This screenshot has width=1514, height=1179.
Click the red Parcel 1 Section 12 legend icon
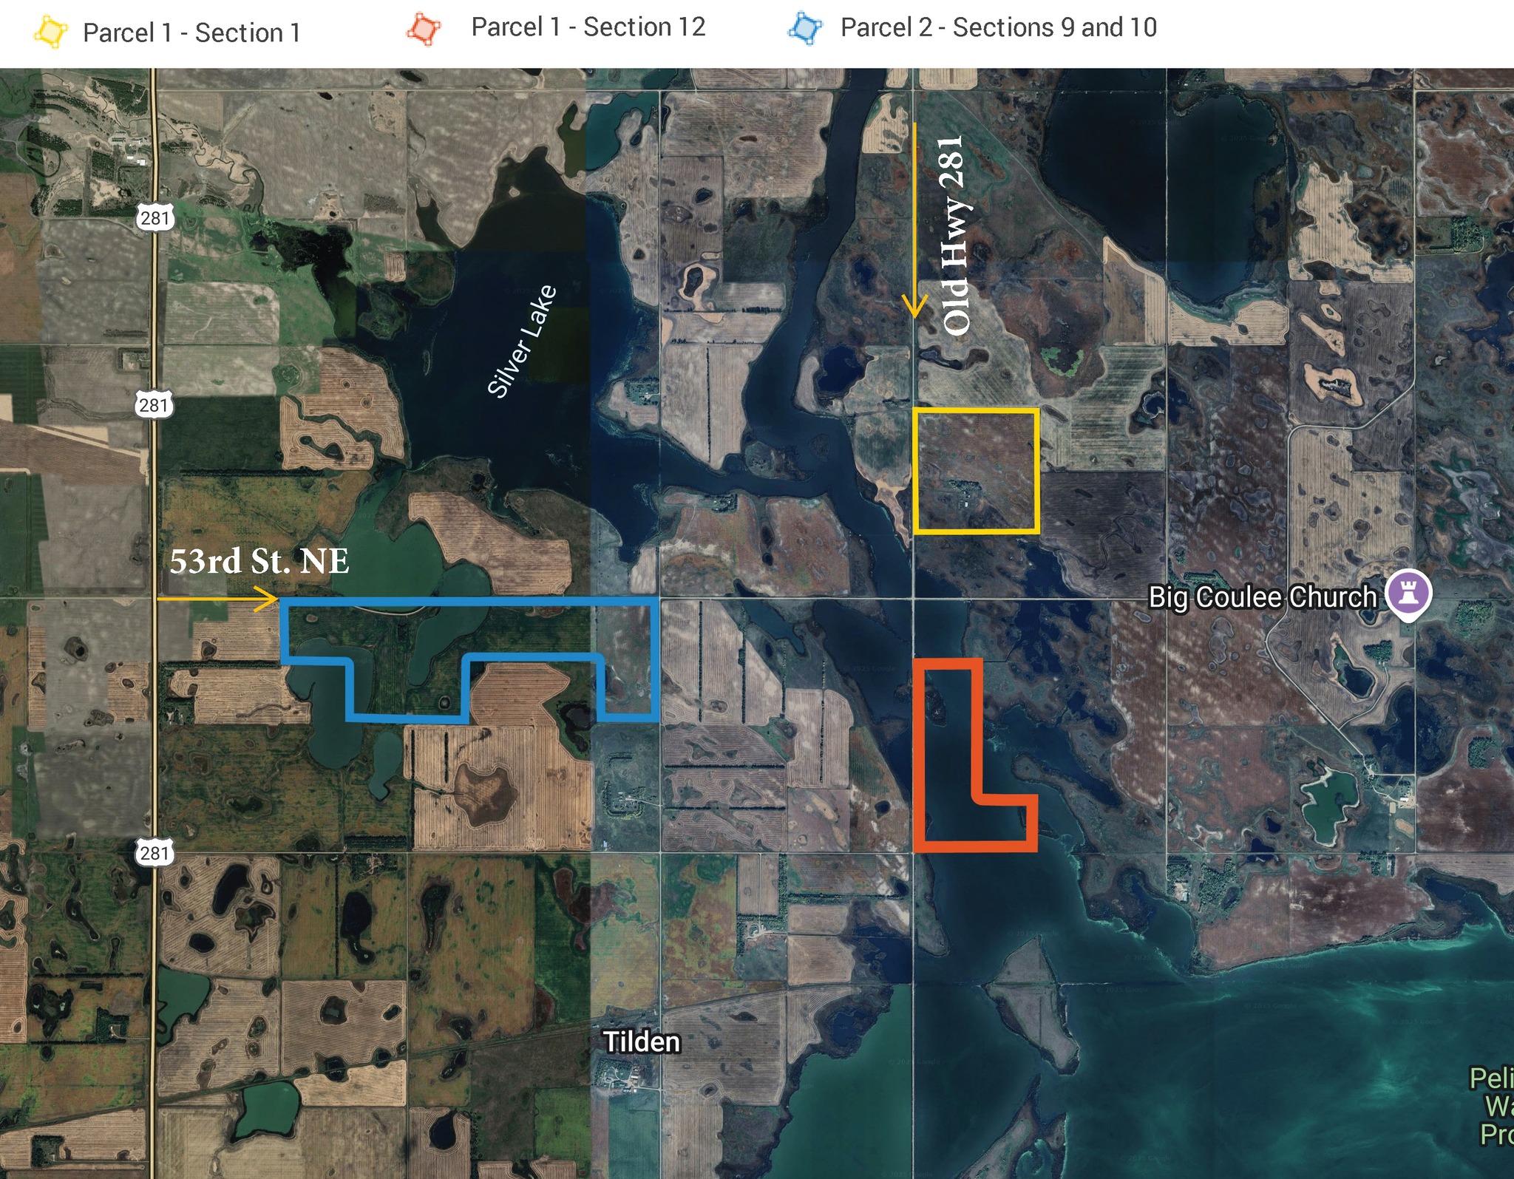[x=424, y=29]
